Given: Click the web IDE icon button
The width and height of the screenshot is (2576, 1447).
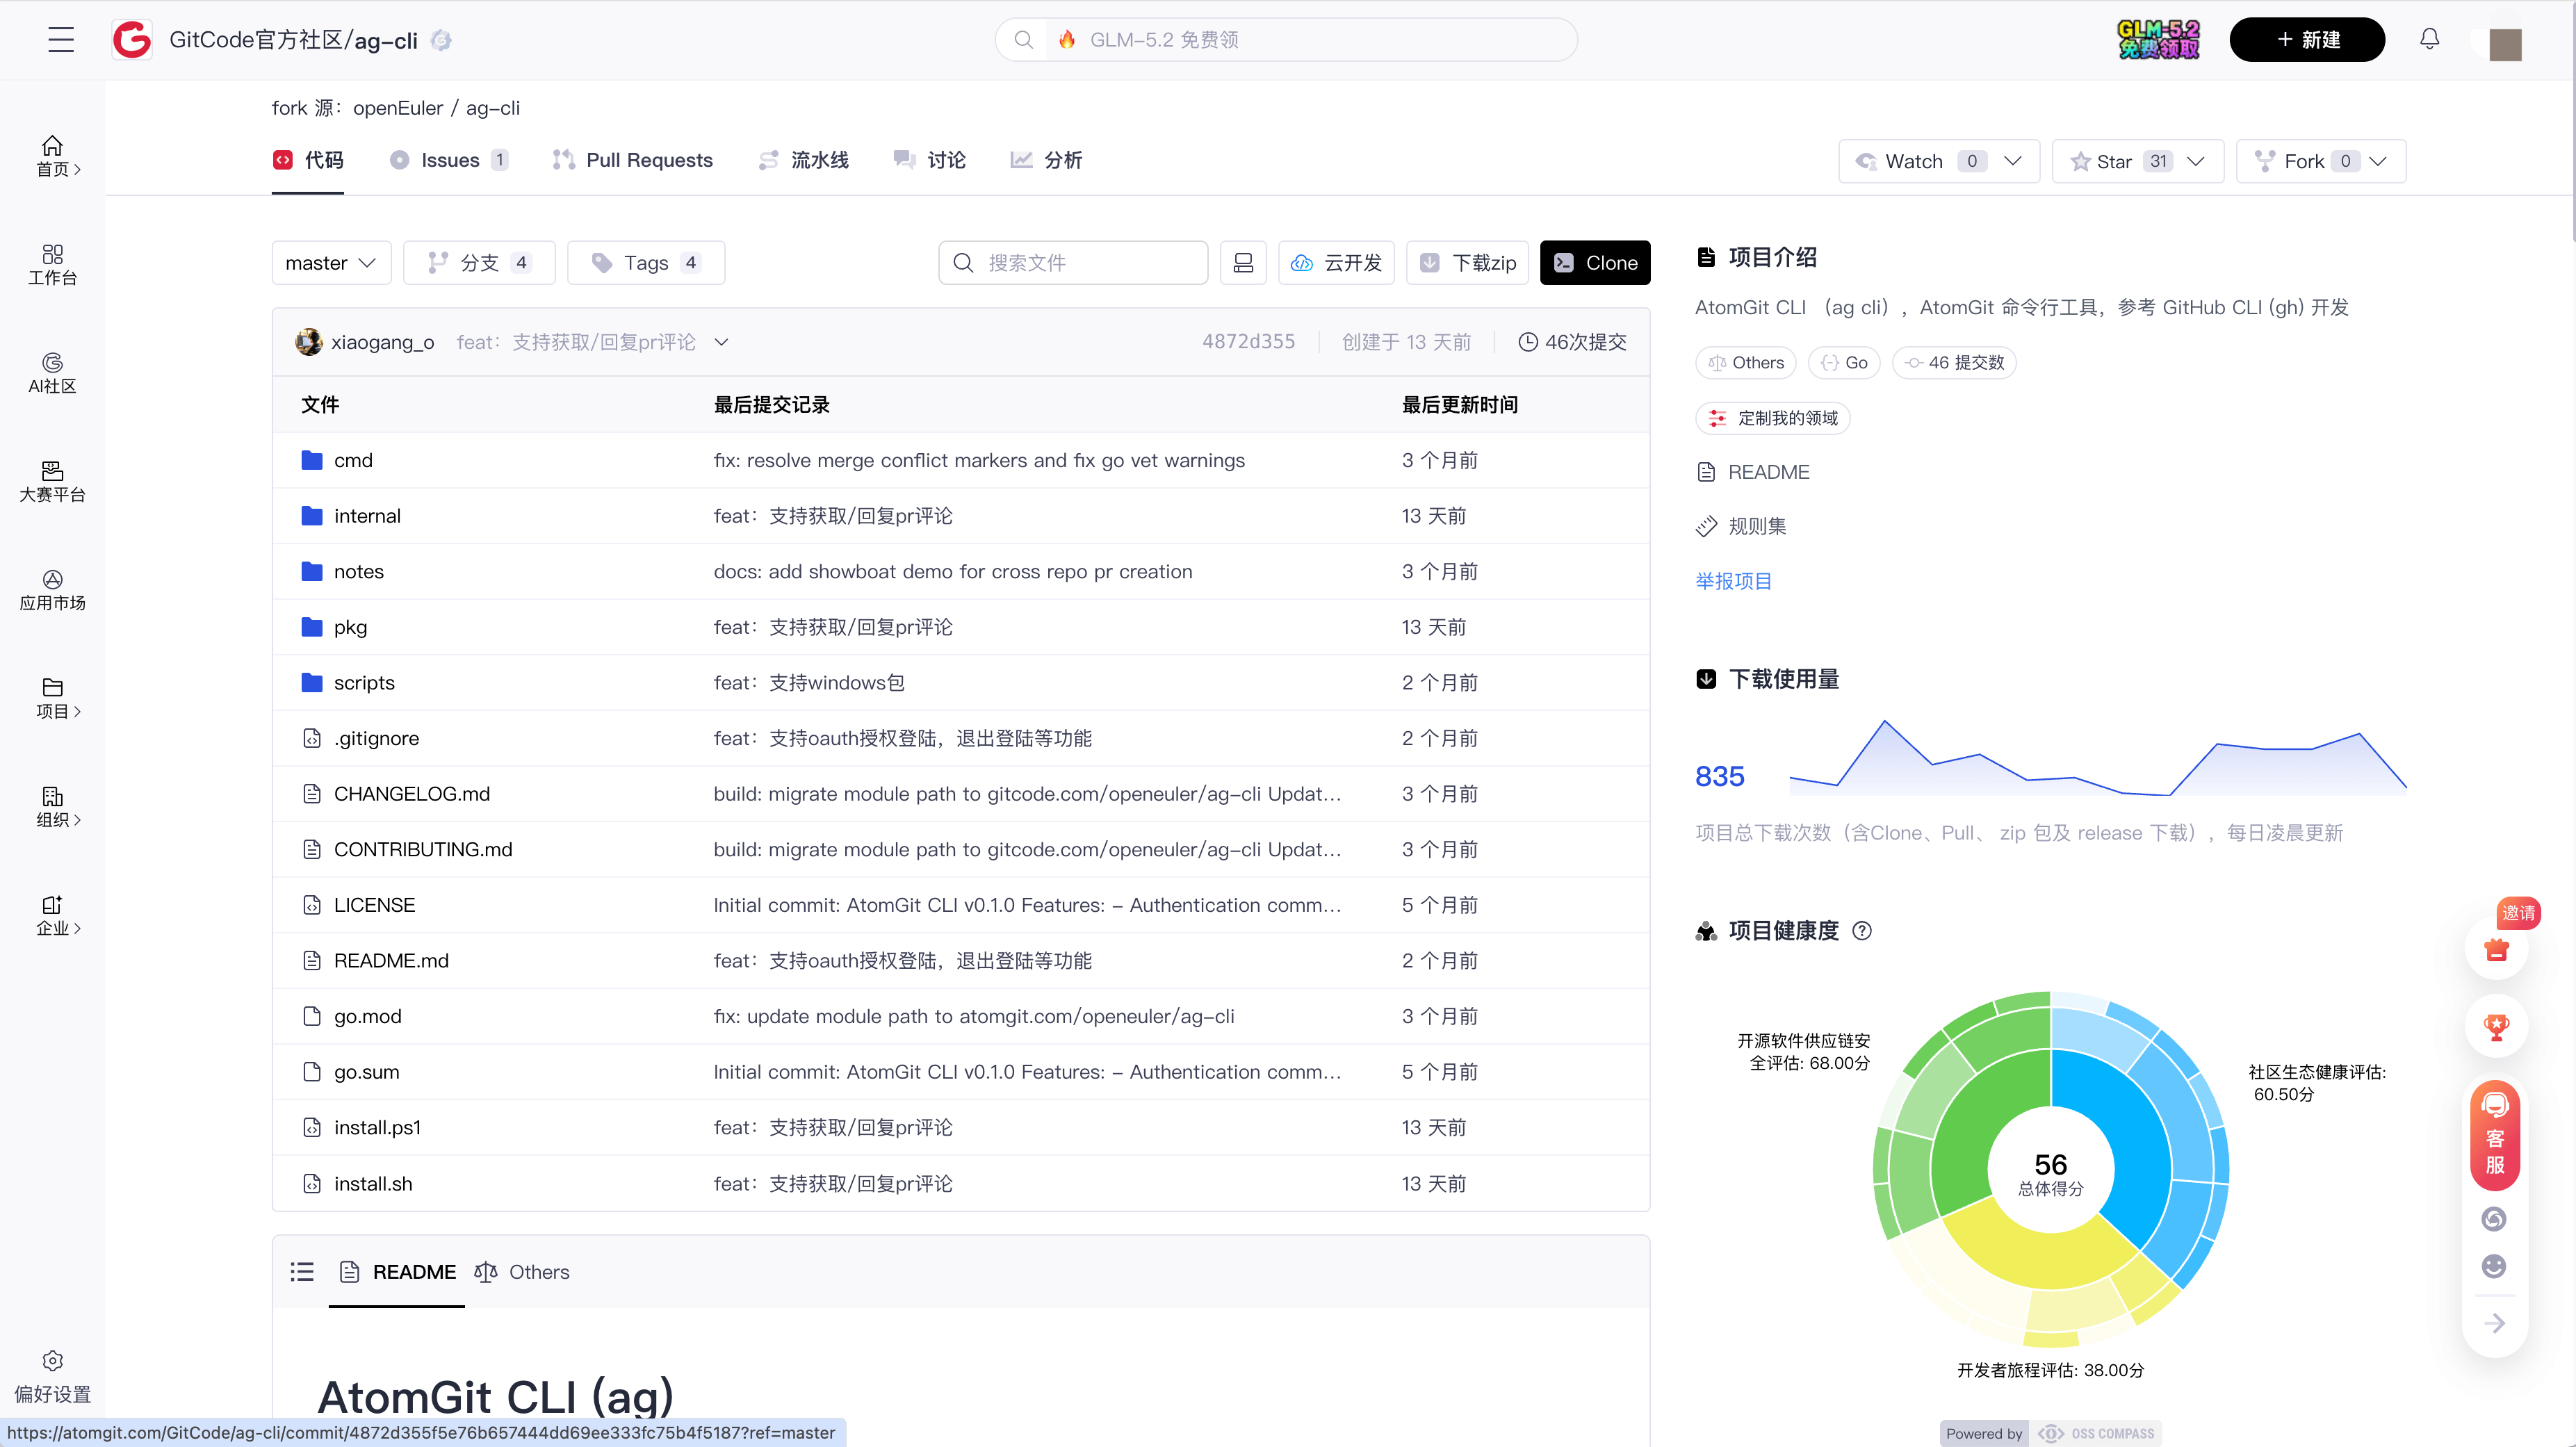Looking at the screenshot, I should tap(1243, 263).
